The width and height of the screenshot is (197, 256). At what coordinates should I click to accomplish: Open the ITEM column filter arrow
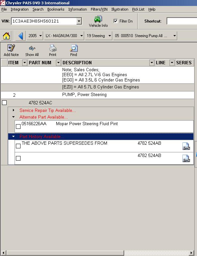pyautogui.click(x=25, y=63)
